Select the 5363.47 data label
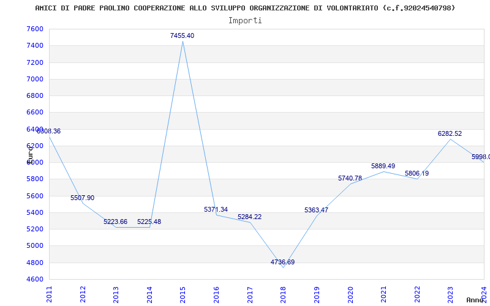 pos(316,210)
